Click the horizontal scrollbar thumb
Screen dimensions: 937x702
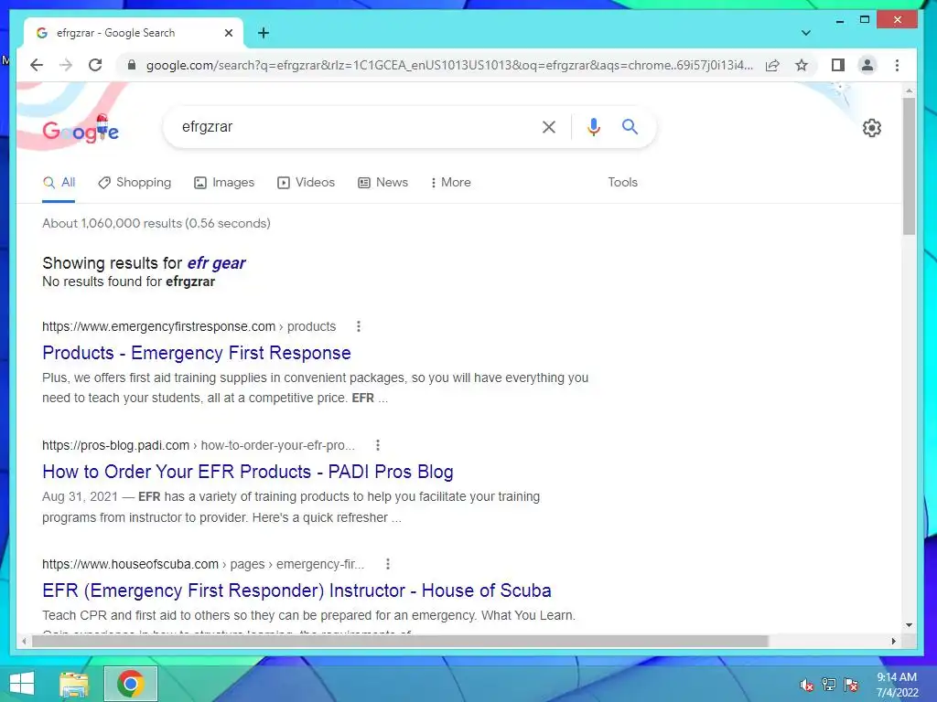[400, 641]
